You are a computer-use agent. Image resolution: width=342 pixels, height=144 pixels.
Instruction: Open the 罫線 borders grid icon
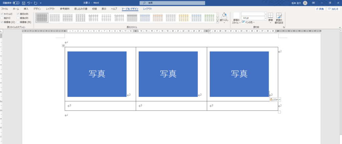pyautogui.click(x=271, y=16)
